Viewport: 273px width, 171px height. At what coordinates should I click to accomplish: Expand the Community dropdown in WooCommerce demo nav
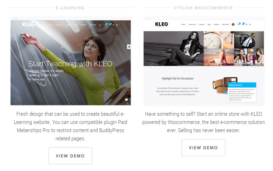point(192,24)
